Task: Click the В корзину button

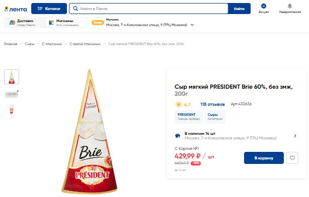Action: 264,158
